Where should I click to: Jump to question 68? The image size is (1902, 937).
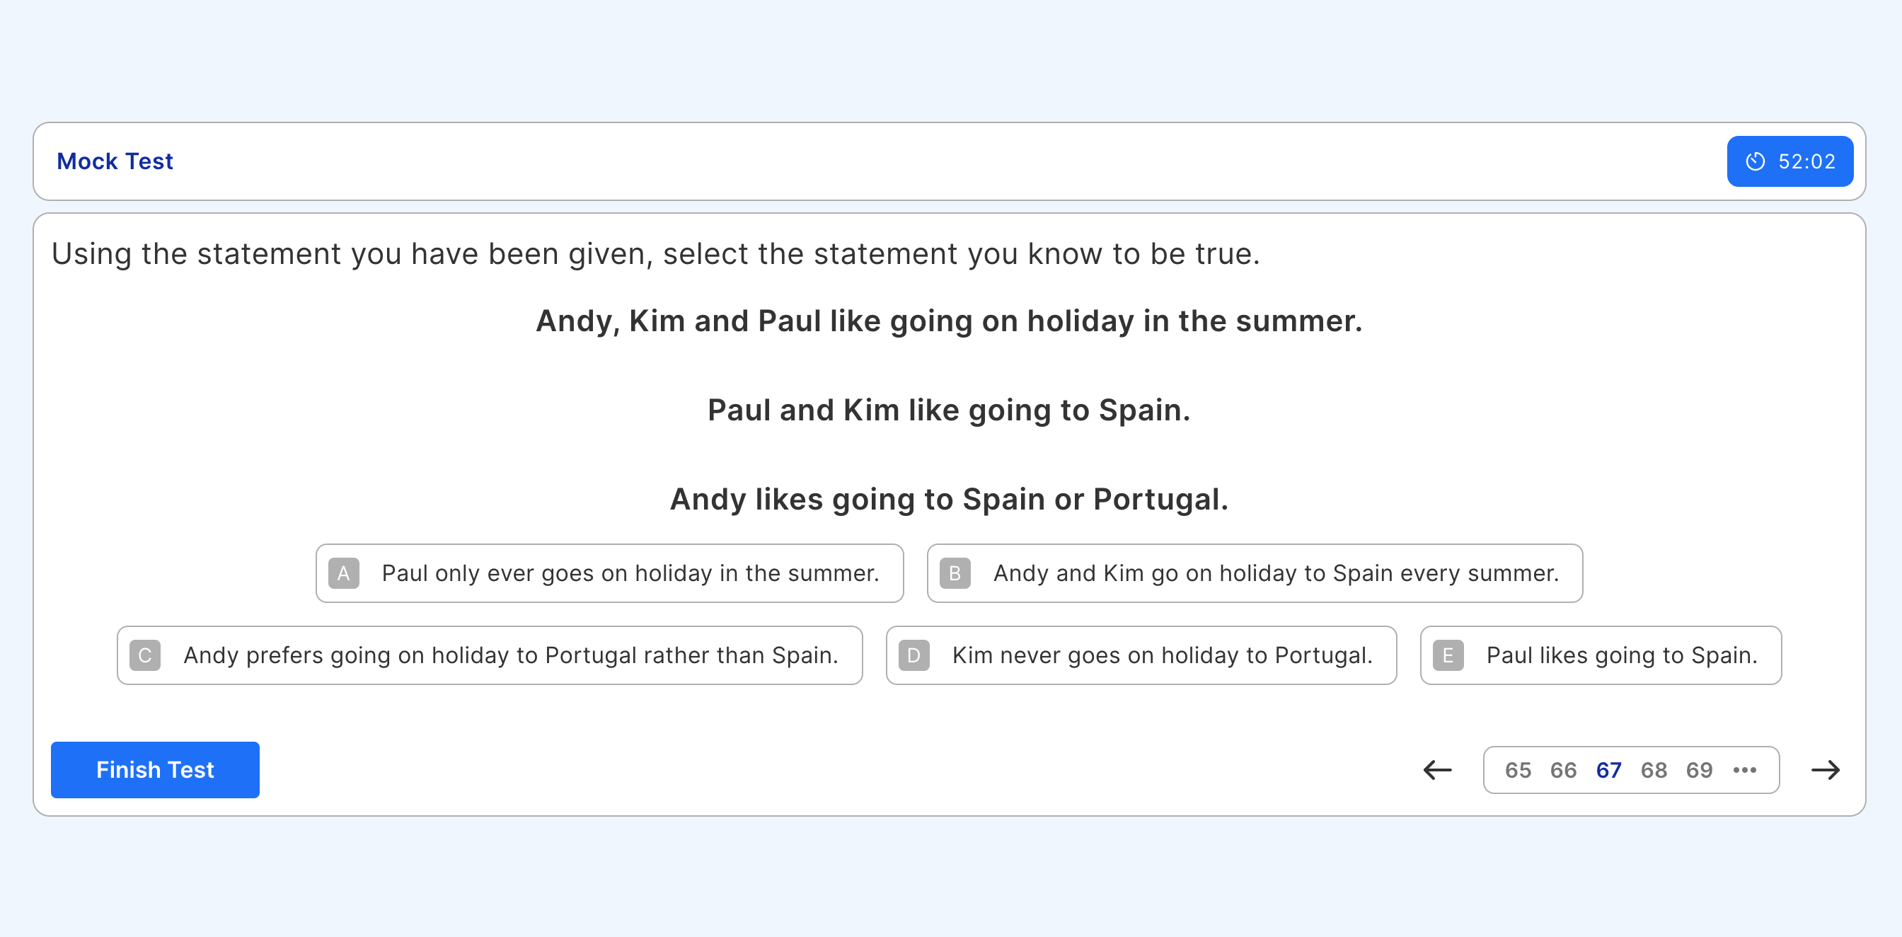(1654, 770)
